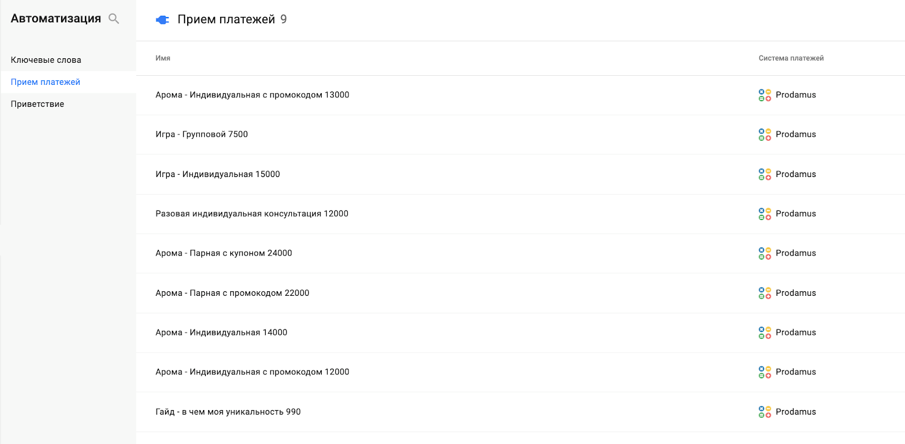Click the blue plug icon in header
Image resolution: width=905 pixels, height=444 pixels.
point(162,20)
